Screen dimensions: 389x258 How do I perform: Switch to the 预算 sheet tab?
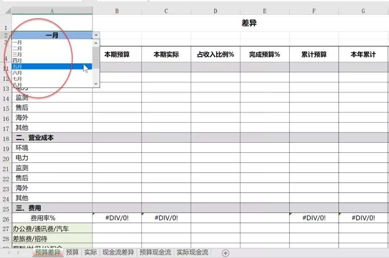72,252
